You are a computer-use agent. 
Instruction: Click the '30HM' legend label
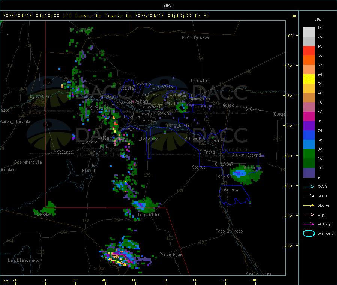point(322,196)
